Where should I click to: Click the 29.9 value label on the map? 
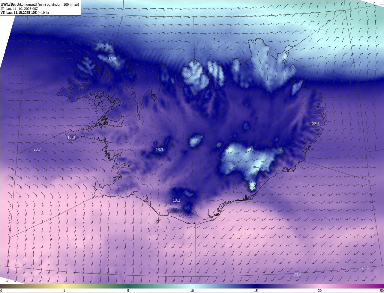242,233
